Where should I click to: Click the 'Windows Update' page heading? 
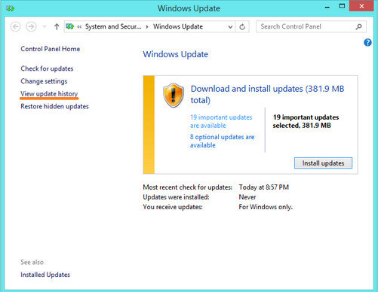pyautogui.click(x=176, y=54)
